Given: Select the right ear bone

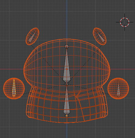Looking at the screenshot, I should coord(100,36).
